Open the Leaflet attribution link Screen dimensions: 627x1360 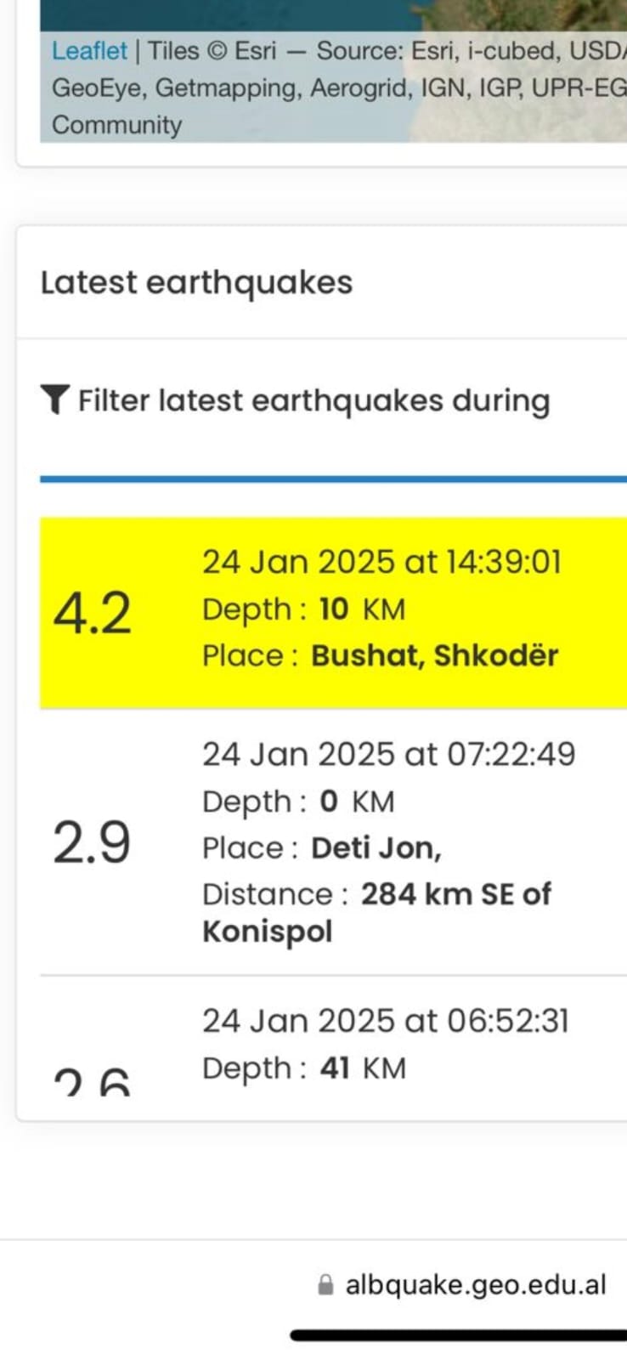click(89, 51)
